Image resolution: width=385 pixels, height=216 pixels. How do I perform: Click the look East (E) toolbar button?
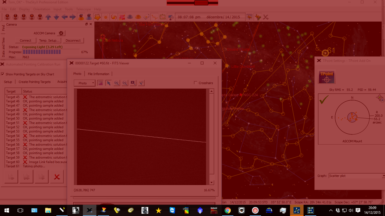pos(16,17)
